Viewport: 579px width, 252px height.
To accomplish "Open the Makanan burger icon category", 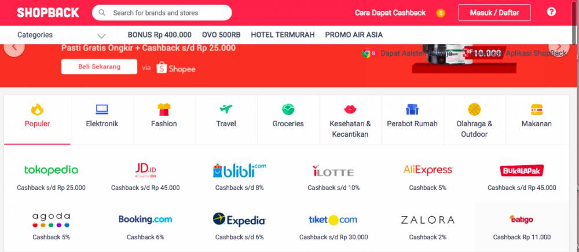I will [x=537, y=109].
